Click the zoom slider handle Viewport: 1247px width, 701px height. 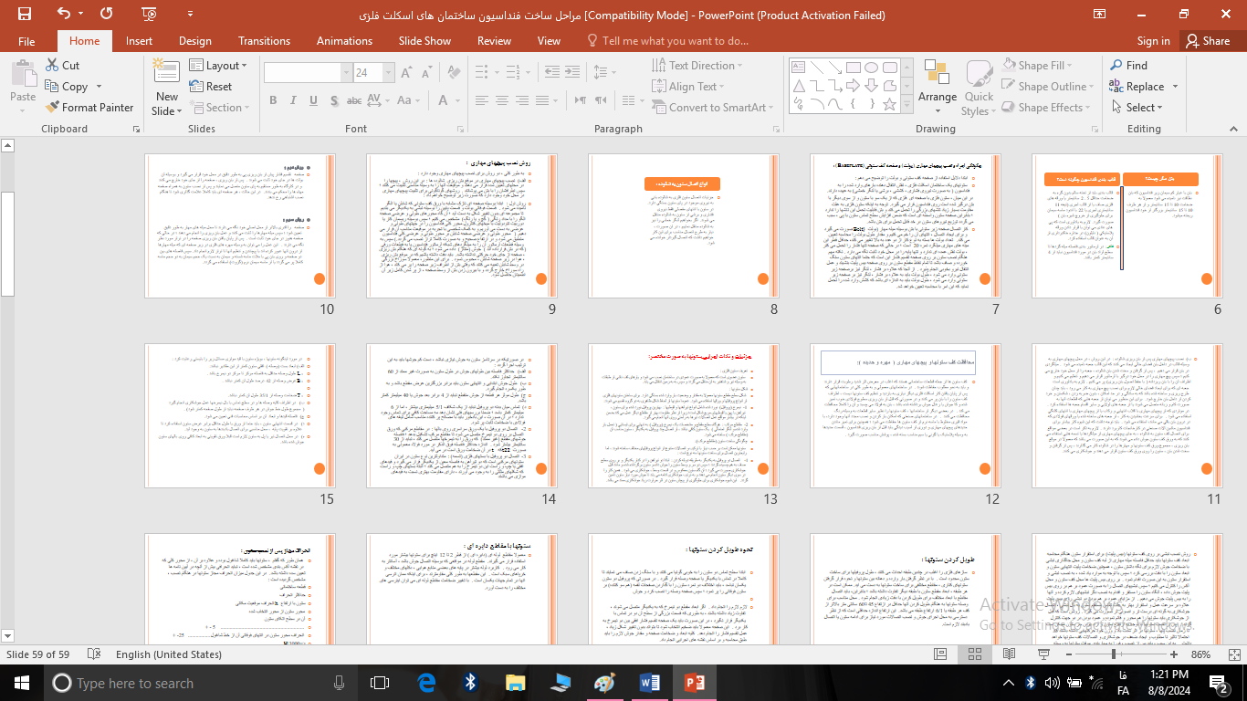pyautogui.click(x=1114, y=654)
